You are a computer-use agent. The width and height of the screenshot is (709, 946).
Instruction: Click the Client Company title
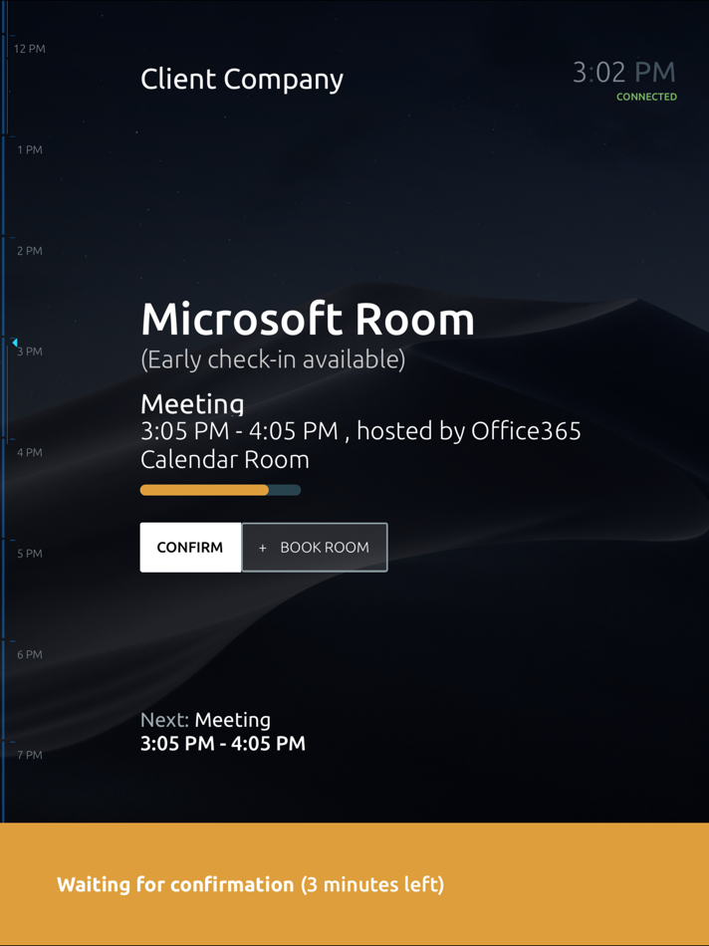[x=242, y=80]
